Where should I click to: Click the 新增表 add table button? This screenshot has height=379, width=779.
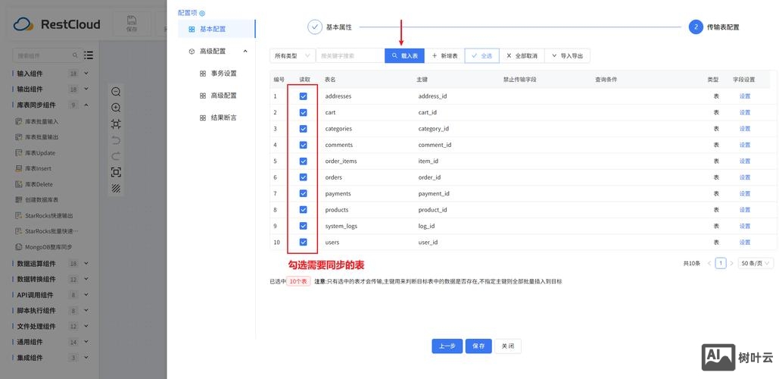pyautogui.click(x=444, y=55)
